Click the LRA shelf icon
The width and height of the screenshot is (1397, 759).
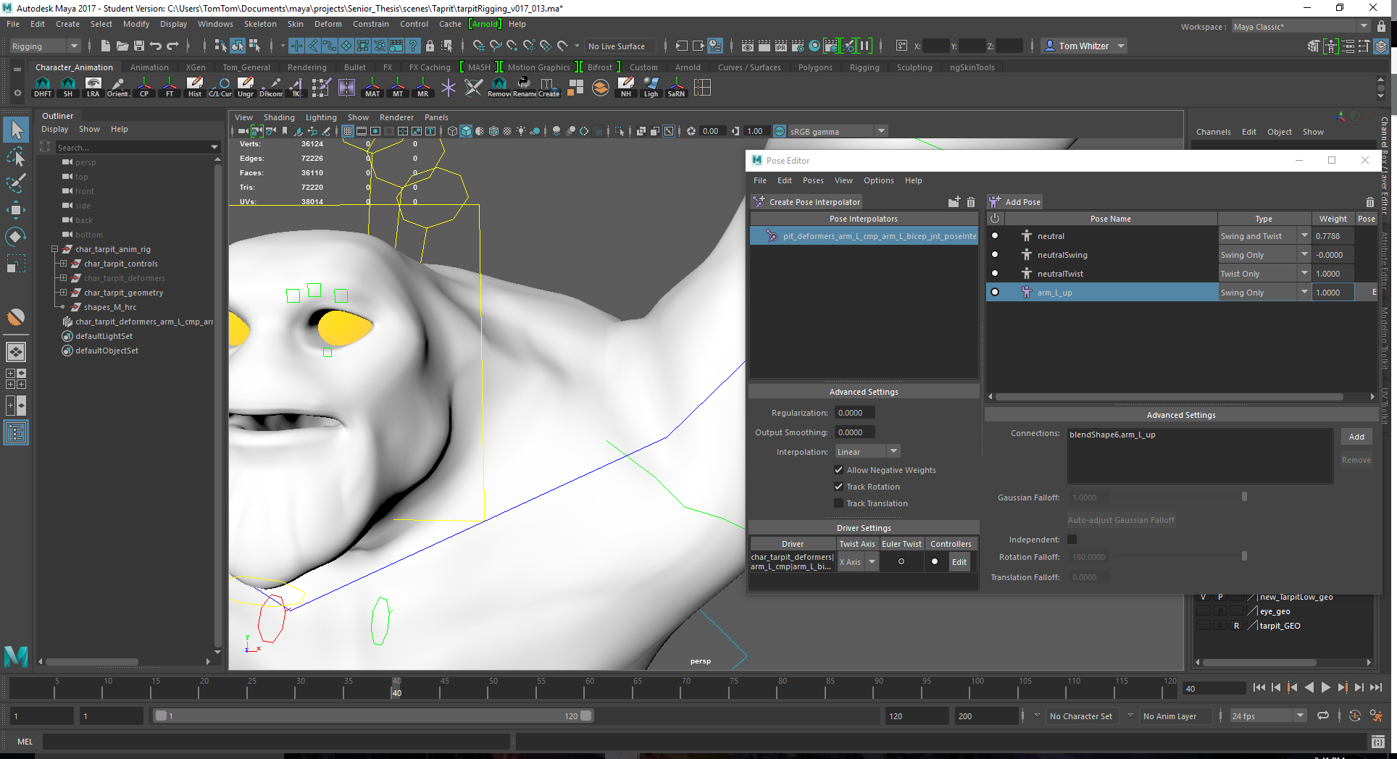[93, 88]
